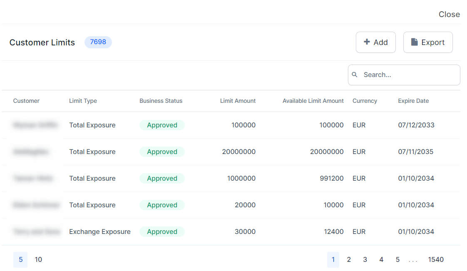
Task: Set page size to 5 rows
Action: click(x=20, y=259)
